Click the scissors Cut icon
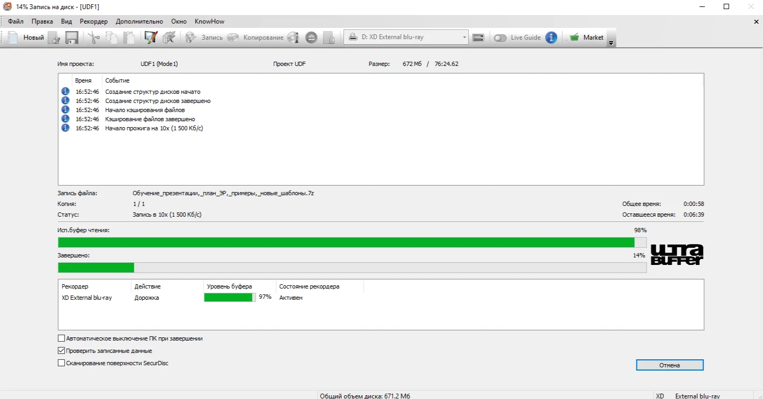This screenshot has width=763, height=399. (94, 38)
